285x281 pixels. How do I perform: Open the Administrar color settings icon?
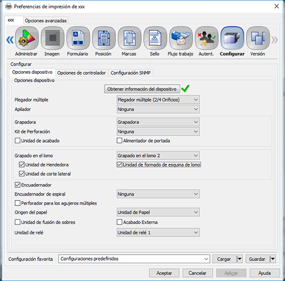click(27, 38)
